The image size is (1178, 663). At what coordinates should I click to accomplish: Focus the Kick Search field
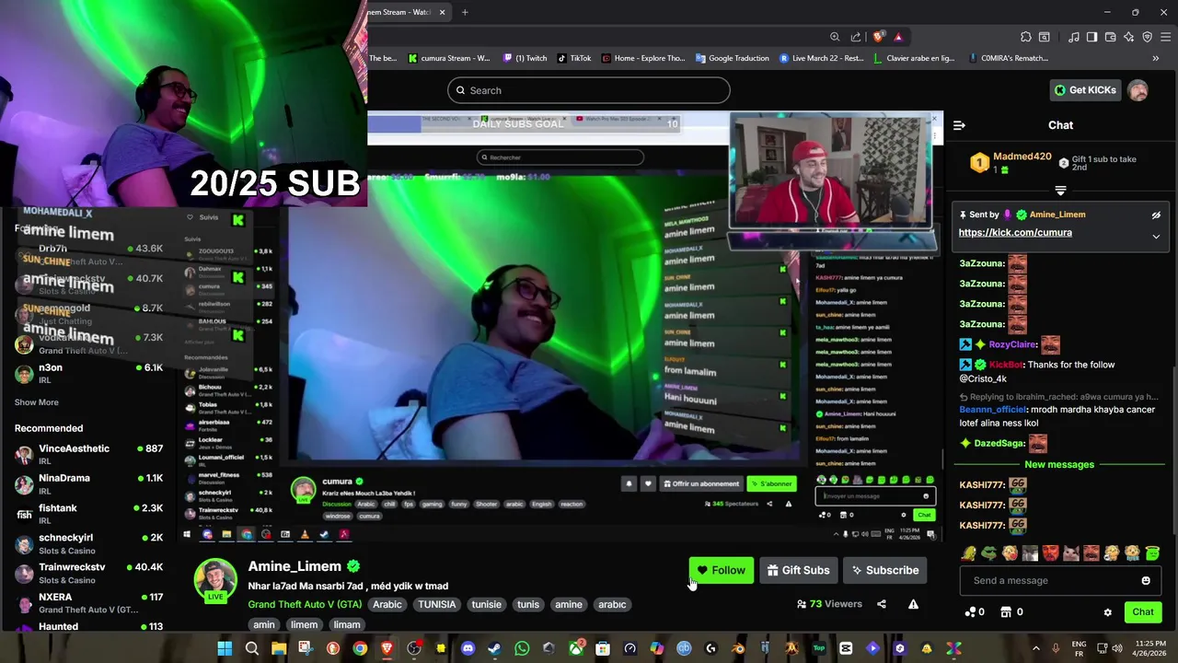pyautogui.click(x=589, y=90)
